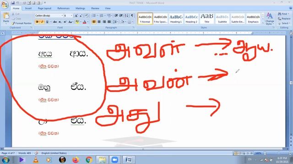Toggle Bold formatting
The width and height of the screenshot is (293, 164).
[37, 22]
